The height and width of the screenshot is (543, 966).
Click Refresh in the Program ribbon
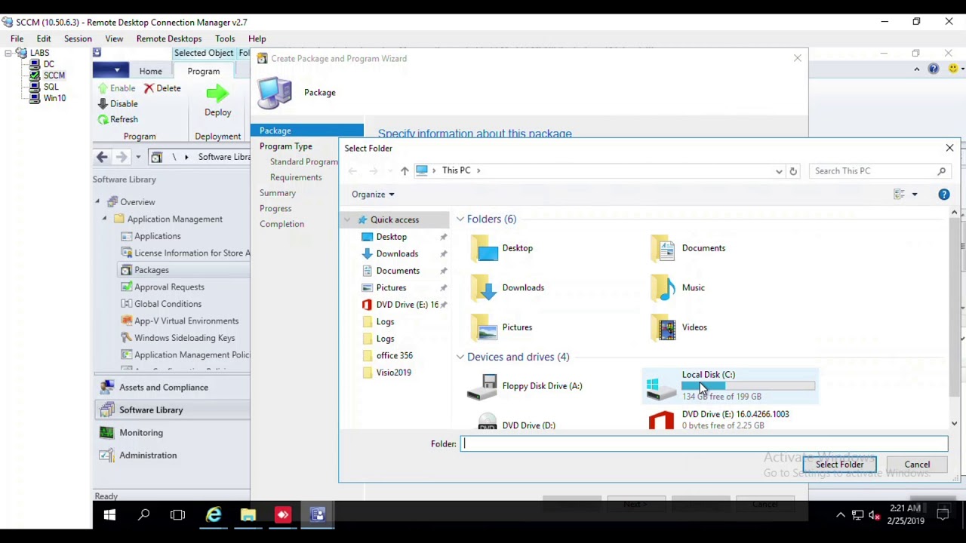(118, 119)
